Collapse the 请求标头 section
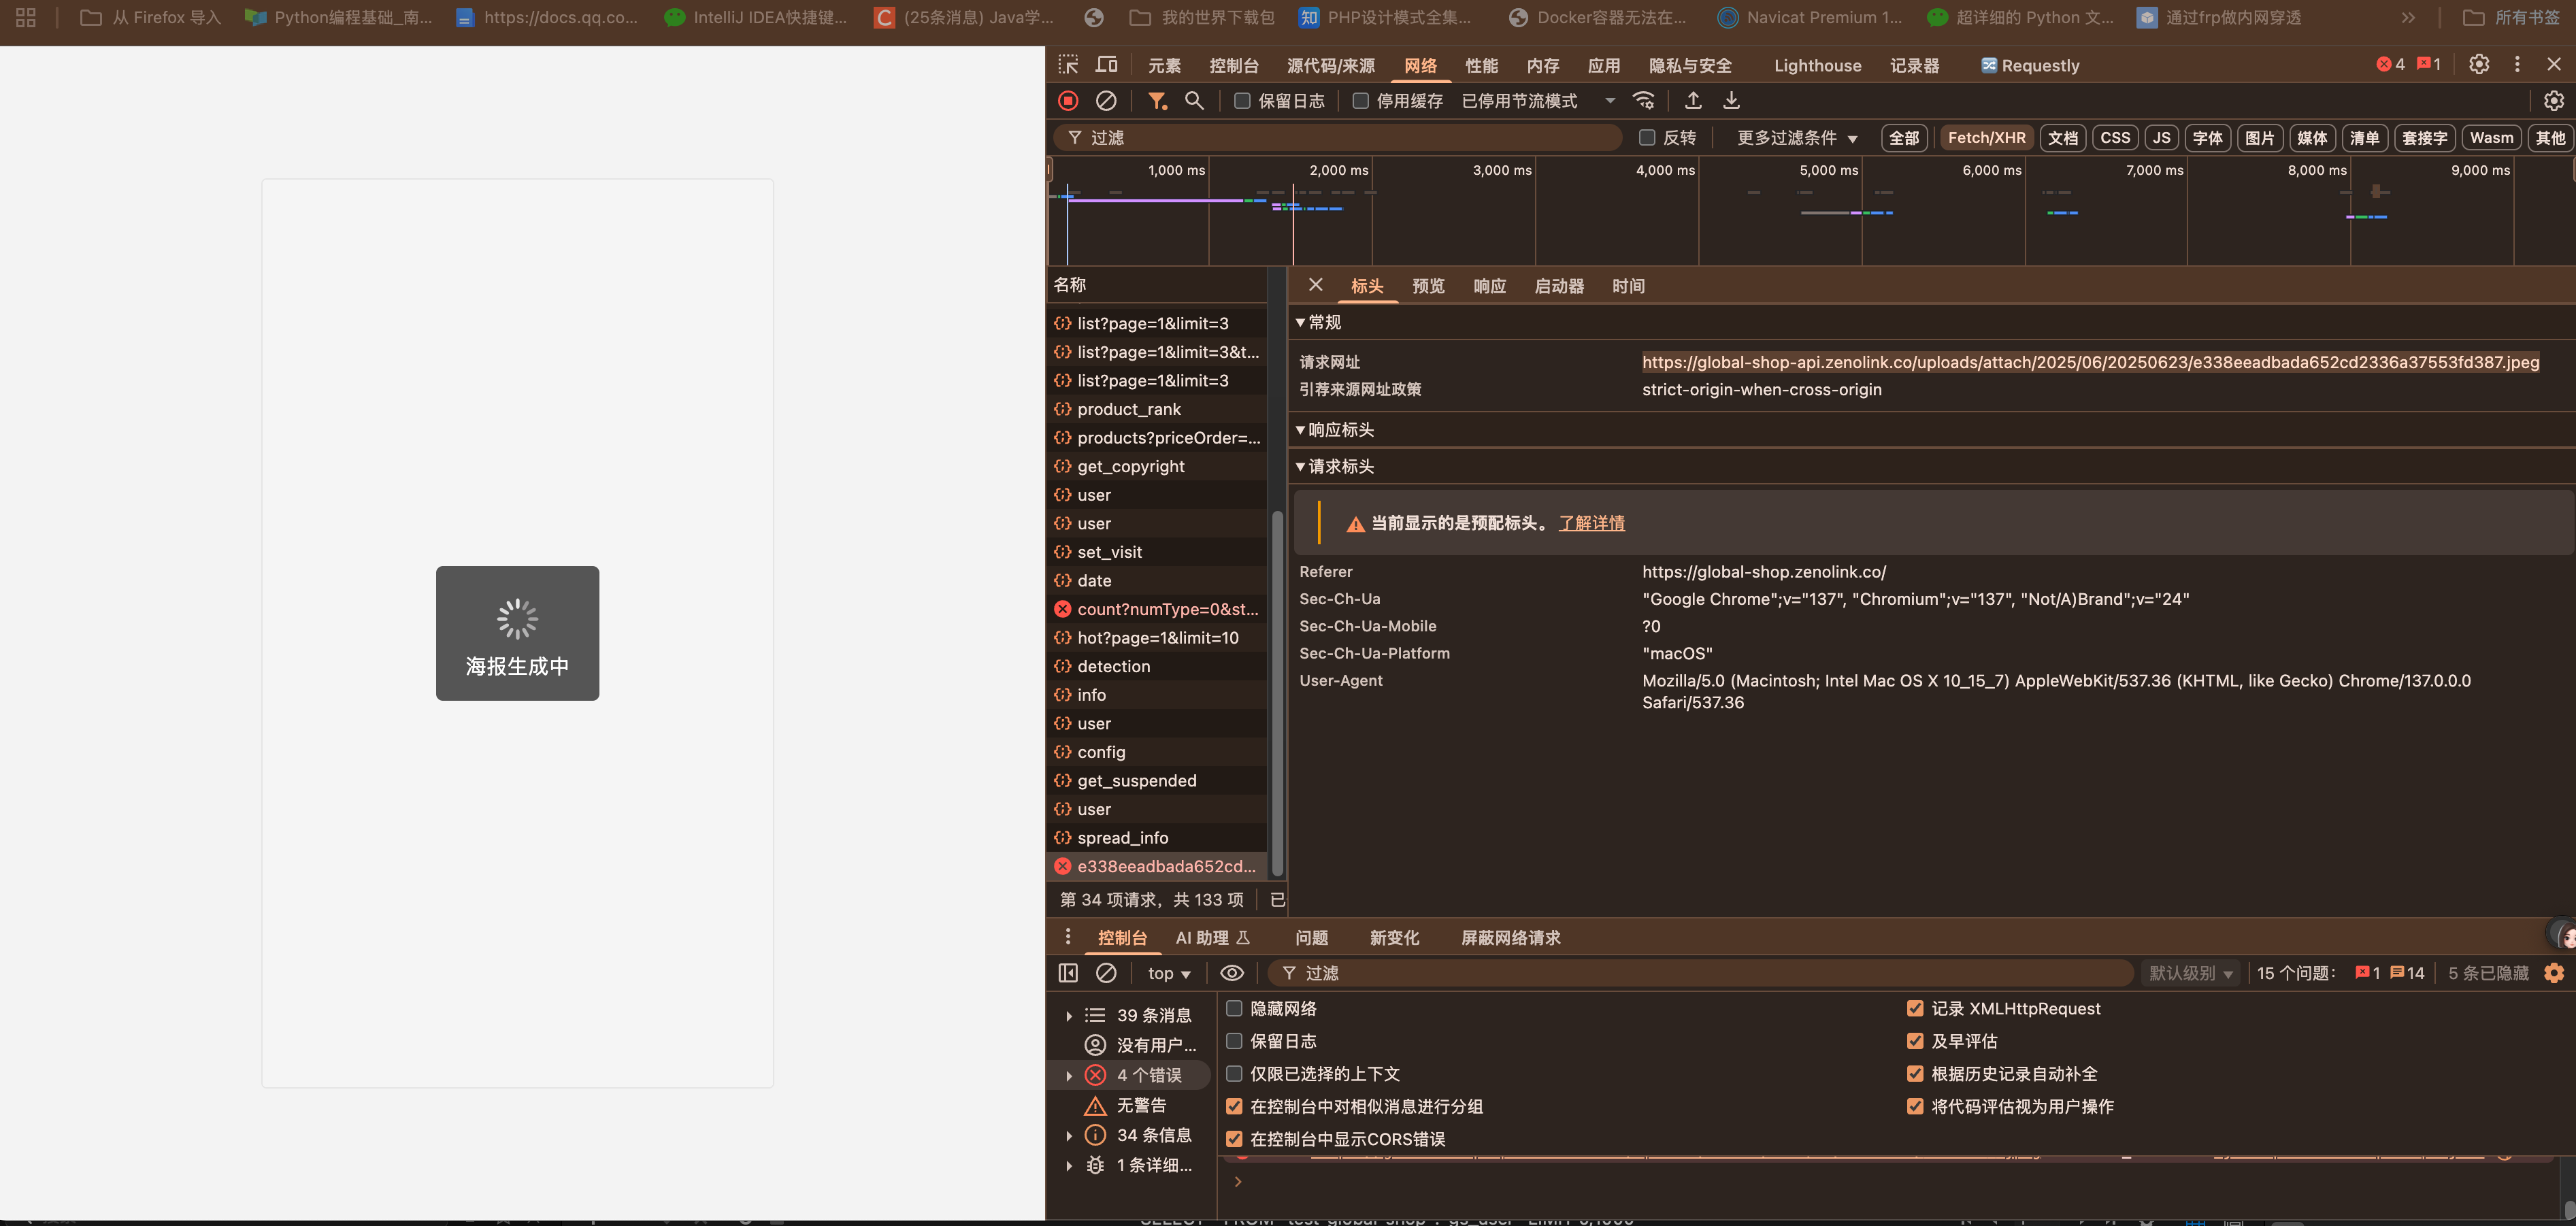2576x1226 pixels. pos(1335,466)
